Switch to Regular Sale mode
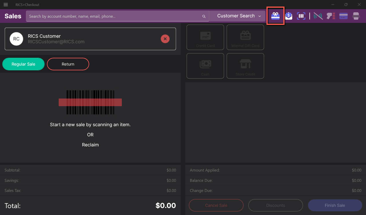The height and width of the screenshot is (215, 366). click(x=23, y=64)
